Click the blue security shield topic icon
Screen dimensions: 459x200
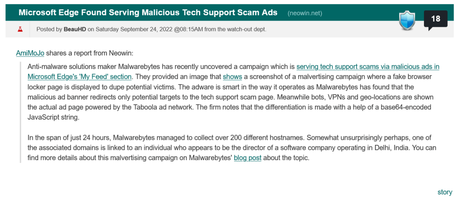click(408, 20)
